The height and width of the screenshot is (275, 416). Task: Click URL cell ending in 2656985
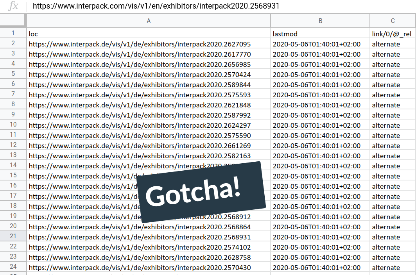(149, 64)
